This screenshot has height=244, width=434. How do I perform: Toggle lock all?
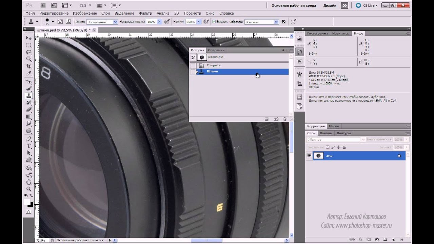344,147
